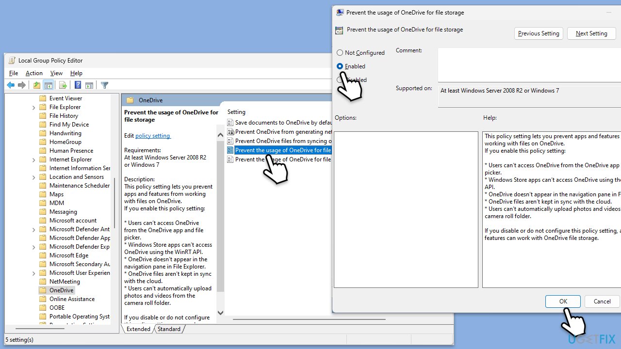This screenshot has height=349, width=621.
Task: Select Microsoft Edge in the tree
Action: tap(69, 255)
